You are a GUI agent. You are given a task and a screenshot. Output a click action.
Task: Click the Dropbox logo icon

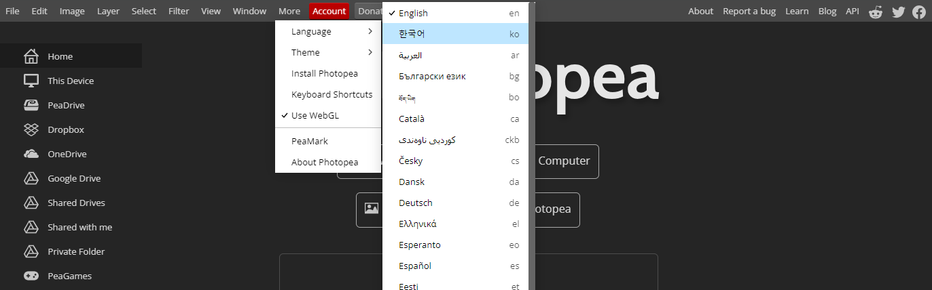31,129
